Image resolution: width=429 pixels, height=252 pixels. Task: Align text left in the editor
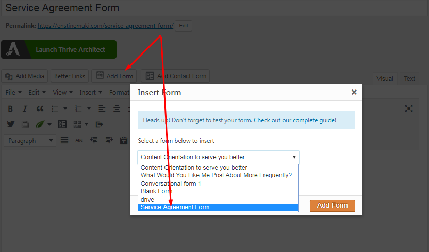102,109
